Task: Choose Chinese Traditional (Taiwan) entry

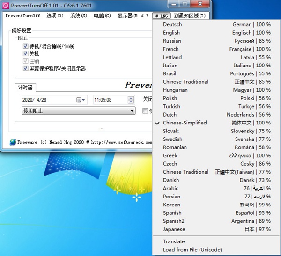Action: (217, 172)
